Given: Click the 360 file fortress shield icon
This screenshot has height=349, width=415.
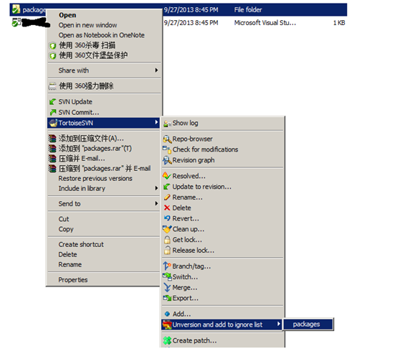Looking at the screenshot, I should 52,56.
